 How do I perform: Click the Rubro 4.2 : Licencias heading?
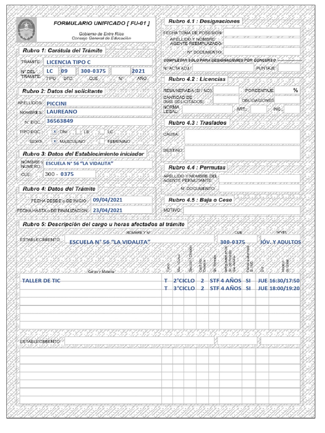point(197,79)
